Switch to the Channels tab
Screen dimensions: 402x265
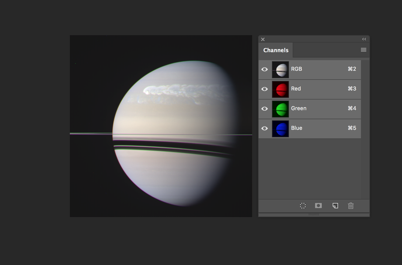276,50
